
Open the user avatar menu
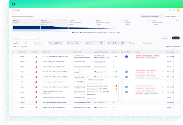tap(178, 10)
